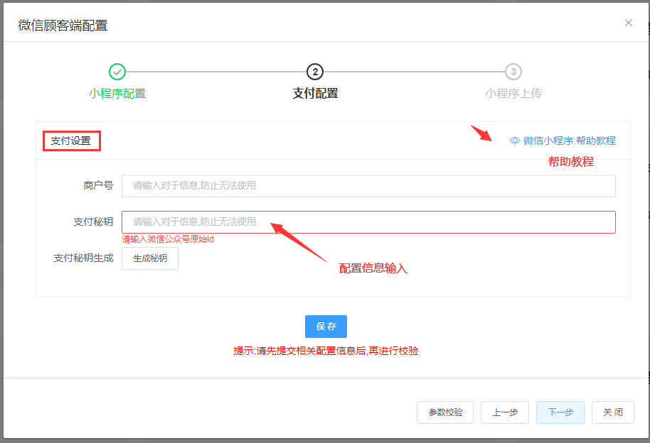Click the green checkmark step 小程序配置 icon
Screen dimensions: 650x443
click(x=117, y=72)
